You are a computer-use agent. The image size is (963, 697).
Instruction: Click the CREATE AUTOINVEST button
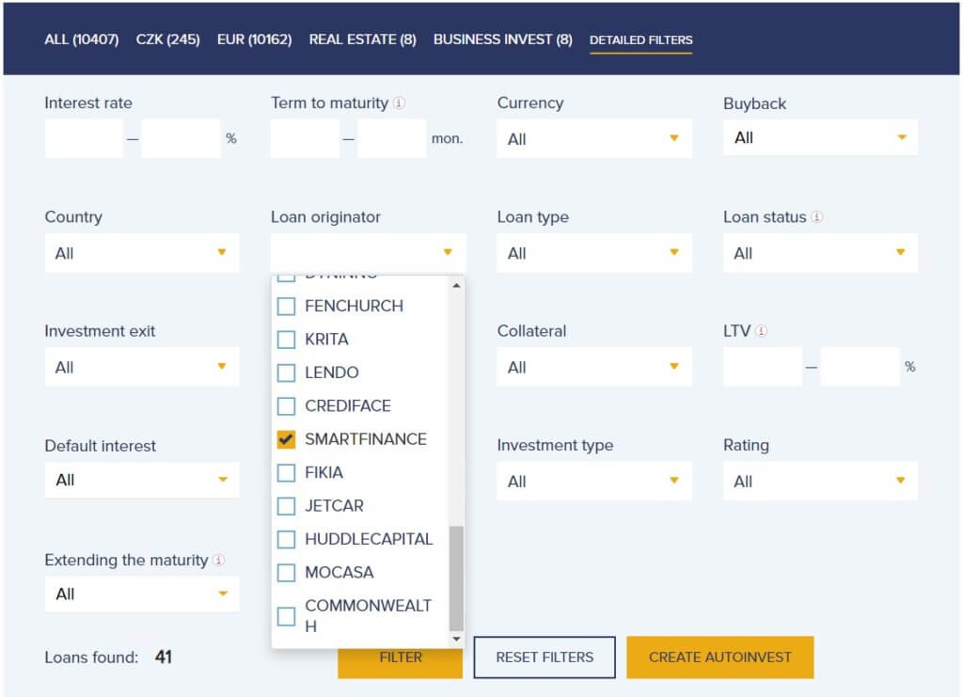pyautogui.click(x=719, y=657)
